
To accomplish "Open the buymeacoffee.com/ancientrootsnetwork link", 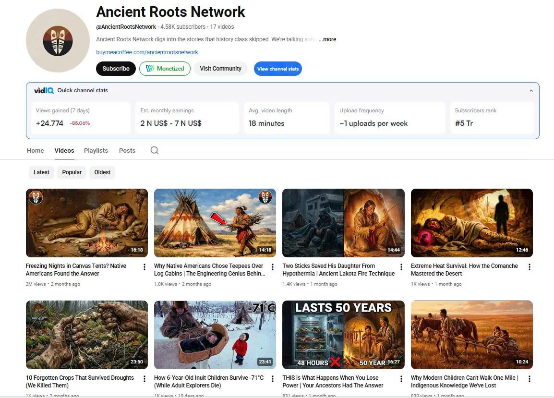I will [147, 52].
